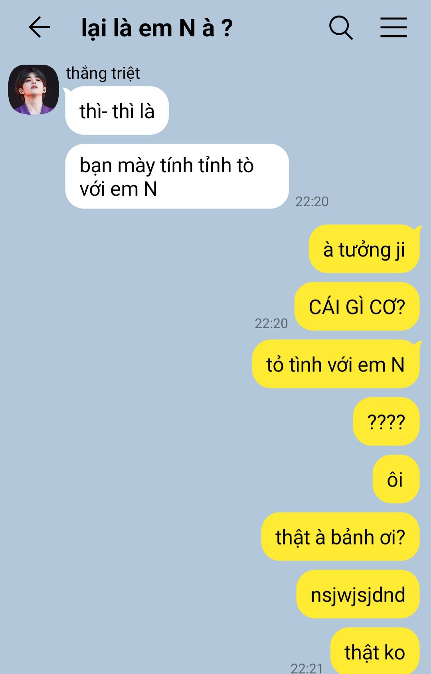The height and width of the screenshot is (674, 431).
Task: Tap the sender name thắng triệt
Action: [x=103, y=73]
